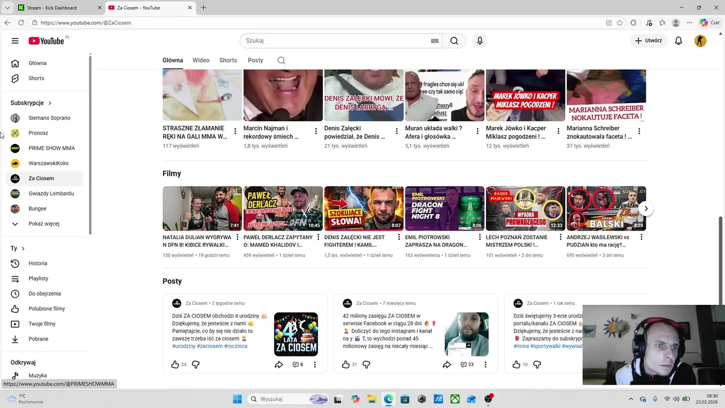725x408 pixels.
Task: Open the 4 lata Za Ciosem post image
Action: (296, 334)
